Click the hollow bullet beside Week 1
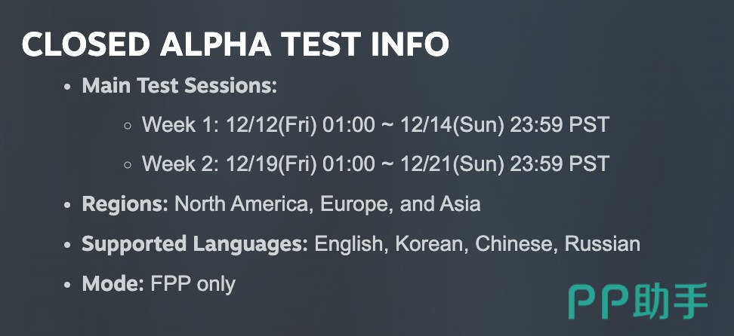This screenshot has width=734, height=336. click(x=128, y=125)
